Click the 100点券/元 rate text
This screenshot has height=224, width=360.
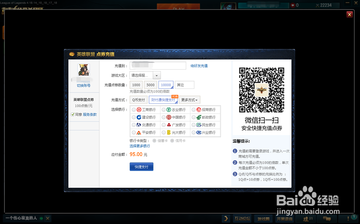84,106
